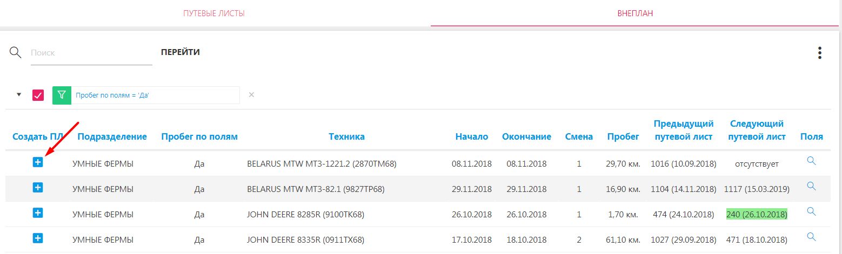Click the highlighted 240 (26.10.2018) waybill cell
Screen dimensions: 842x254
tap(757, 214)
